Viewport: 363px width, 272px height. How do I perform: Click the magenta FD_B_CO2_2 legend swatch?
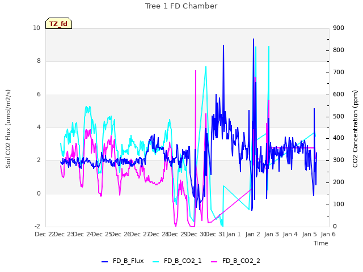coord(214,262)
